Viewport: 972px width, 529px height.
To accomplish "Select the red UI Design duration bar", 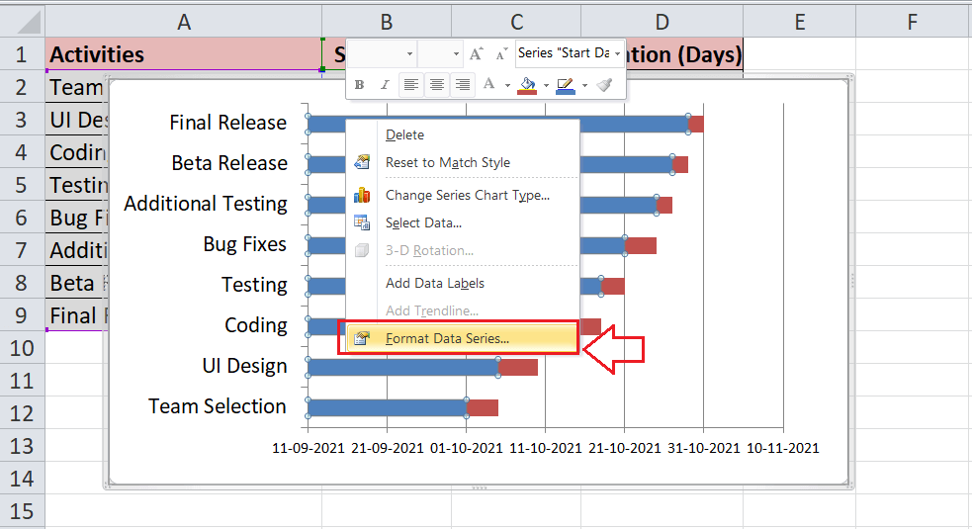I will [x=518, y=367].
